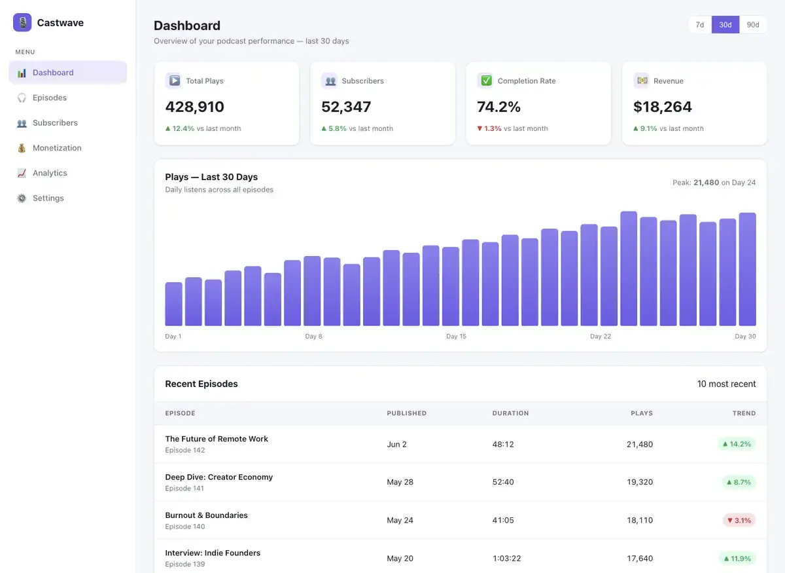Viewport: 785px width, 573px height.
Task: Select the Dashboard menu item
Action: [68, 73]
